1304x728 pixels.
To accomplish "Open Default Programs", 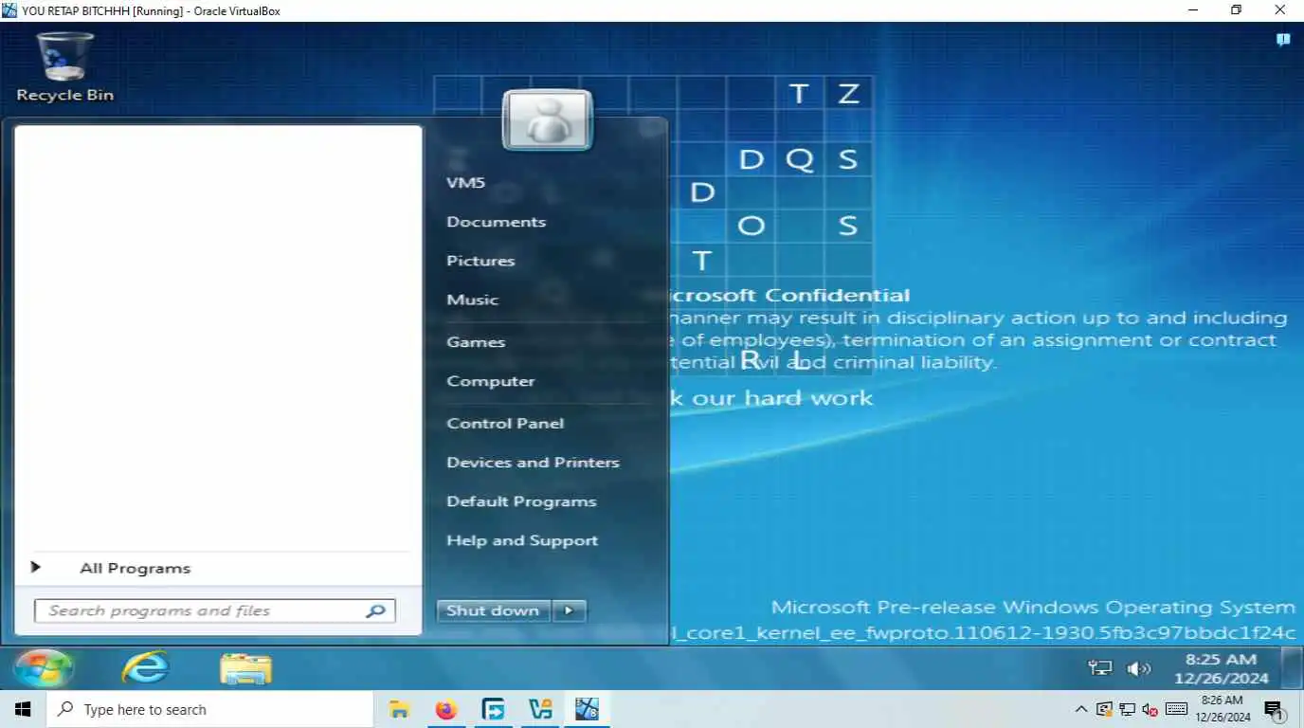I will tap(521, 501).
